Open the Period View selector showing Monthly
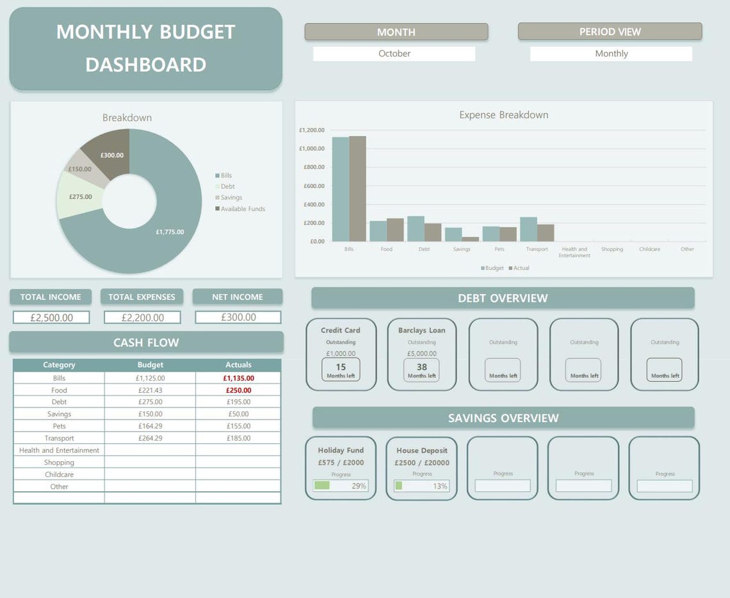The image size is (730, 598). (x=611, y=54)
